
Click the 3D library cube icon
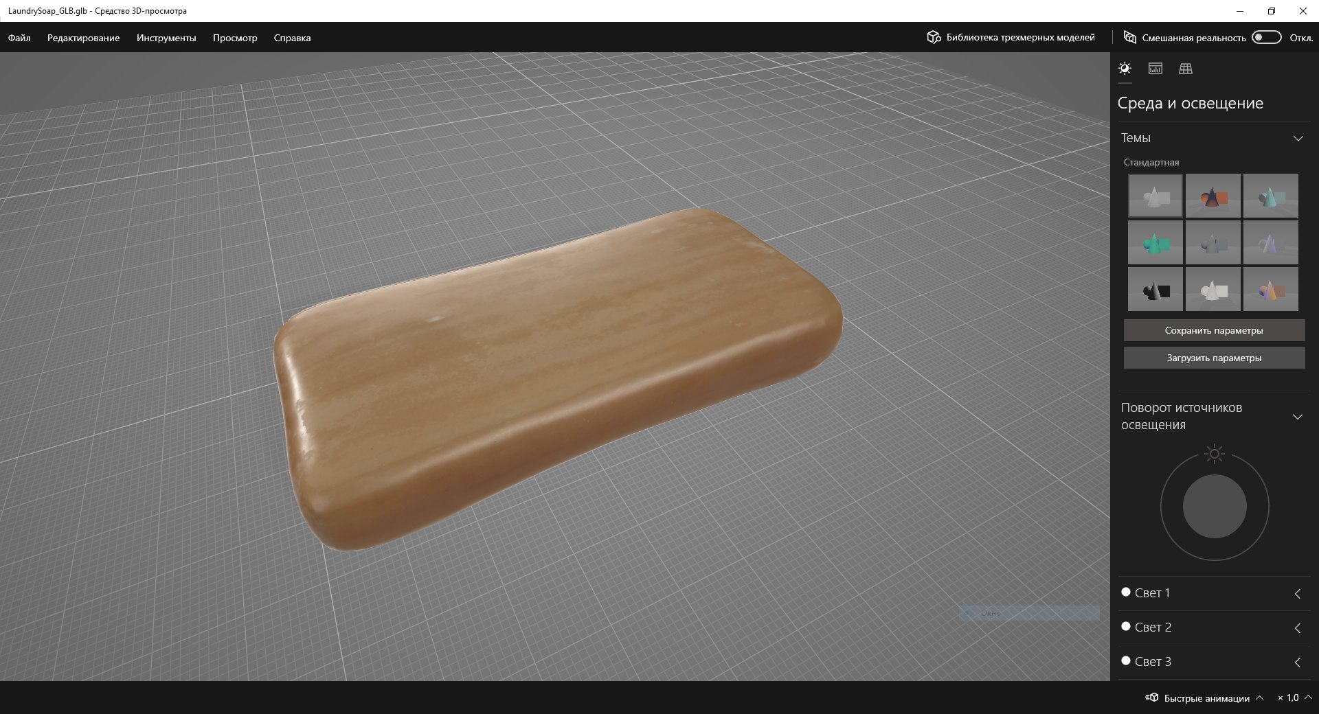click(934, 37)
